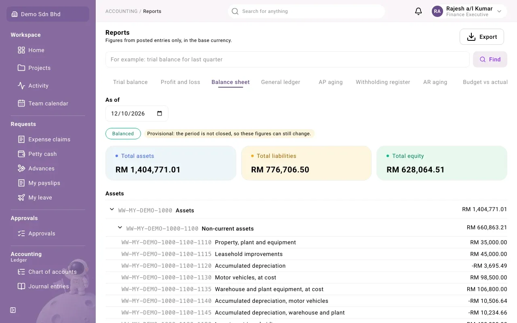Switch to the Profit and loss tab

(x=181, y=82)
